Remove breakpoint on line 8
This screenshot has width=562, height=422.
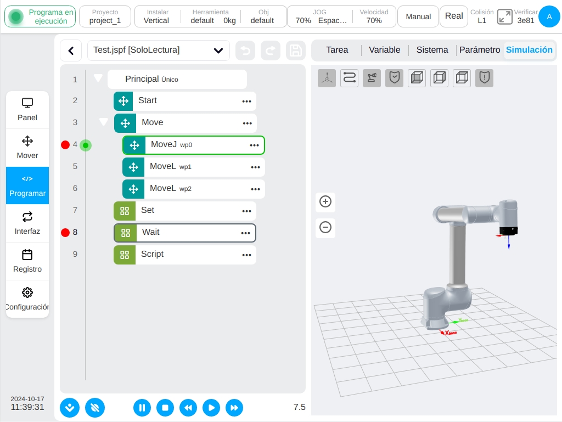pos(65,233)
